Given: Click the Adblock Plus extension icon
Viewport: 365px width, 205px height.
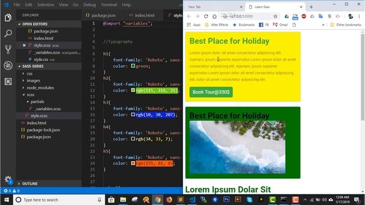Looking at the screenshot, I should pyautogui.click(x=304, y=17).
